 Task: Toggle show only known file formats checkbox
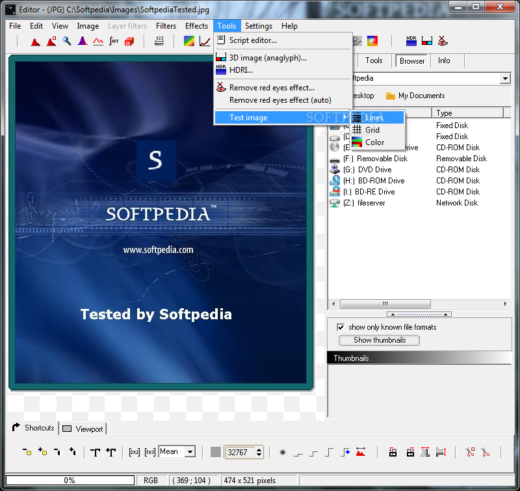pyautogui.click(x=341, y=327)
